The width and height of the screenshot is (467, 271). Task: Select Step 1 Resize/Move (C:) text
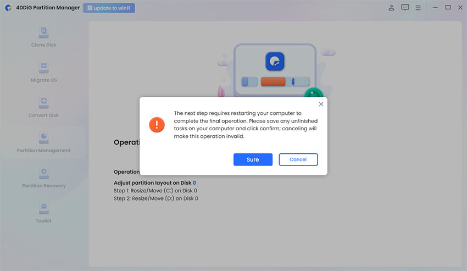click(x=155, y=191)
